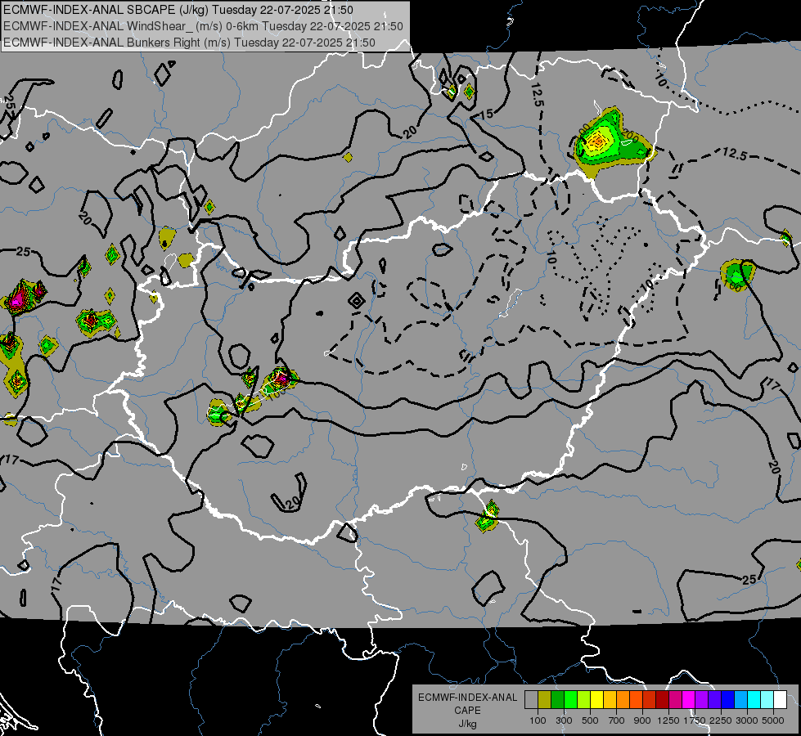Select the dark red legend swatch

(663, 699)
